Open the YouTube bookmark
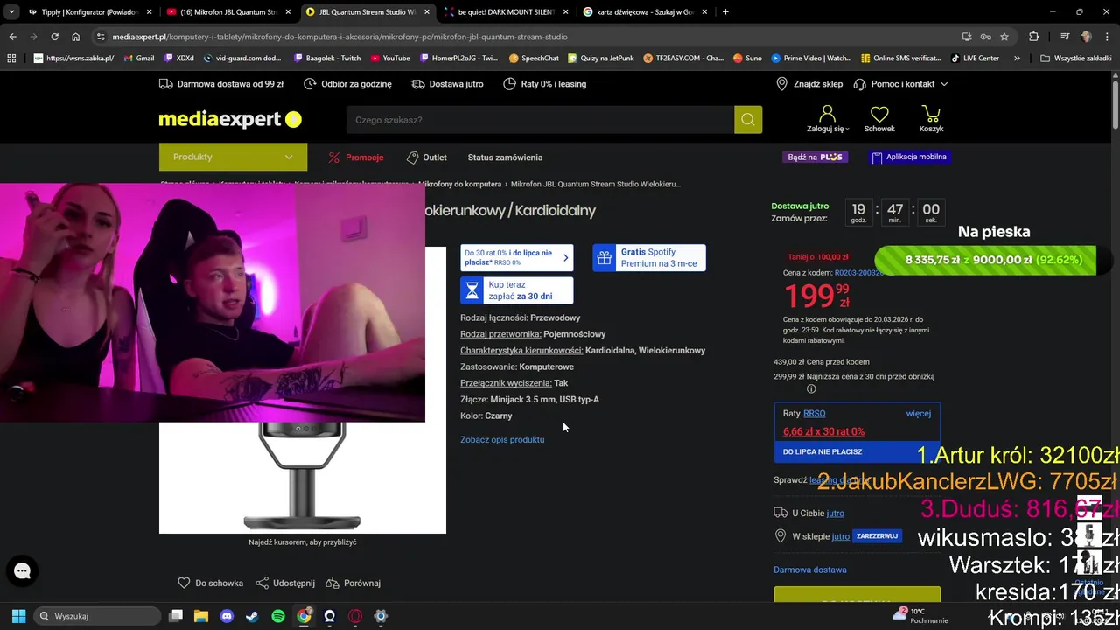The image size is (1120, 630). [390, 59]
